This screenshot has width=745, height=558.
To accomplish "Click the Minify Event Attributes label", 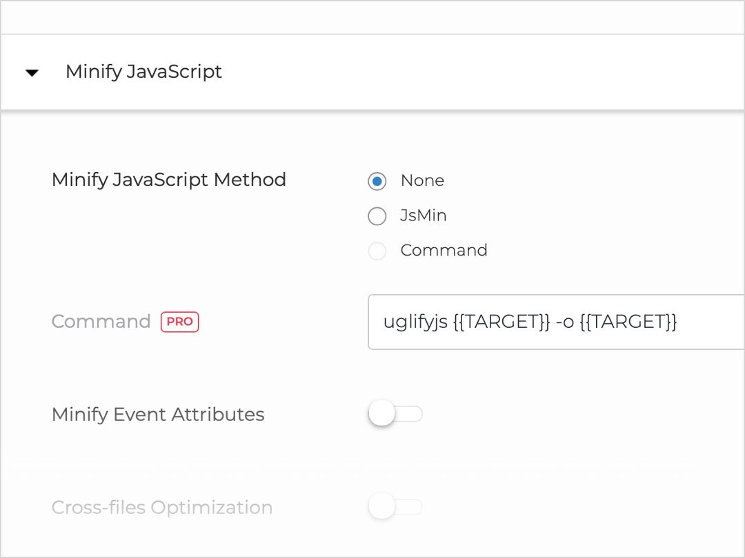I will pos(157,414).
